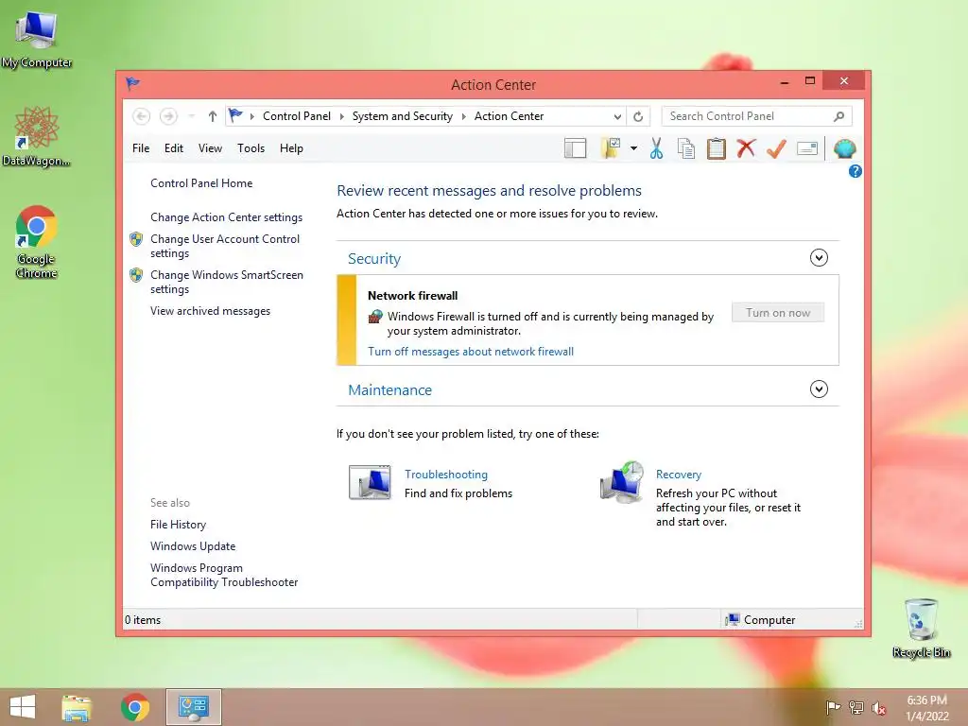968x726 pixels.
Task: Click Turn off messages about network firewall
Action: point(471,352)
